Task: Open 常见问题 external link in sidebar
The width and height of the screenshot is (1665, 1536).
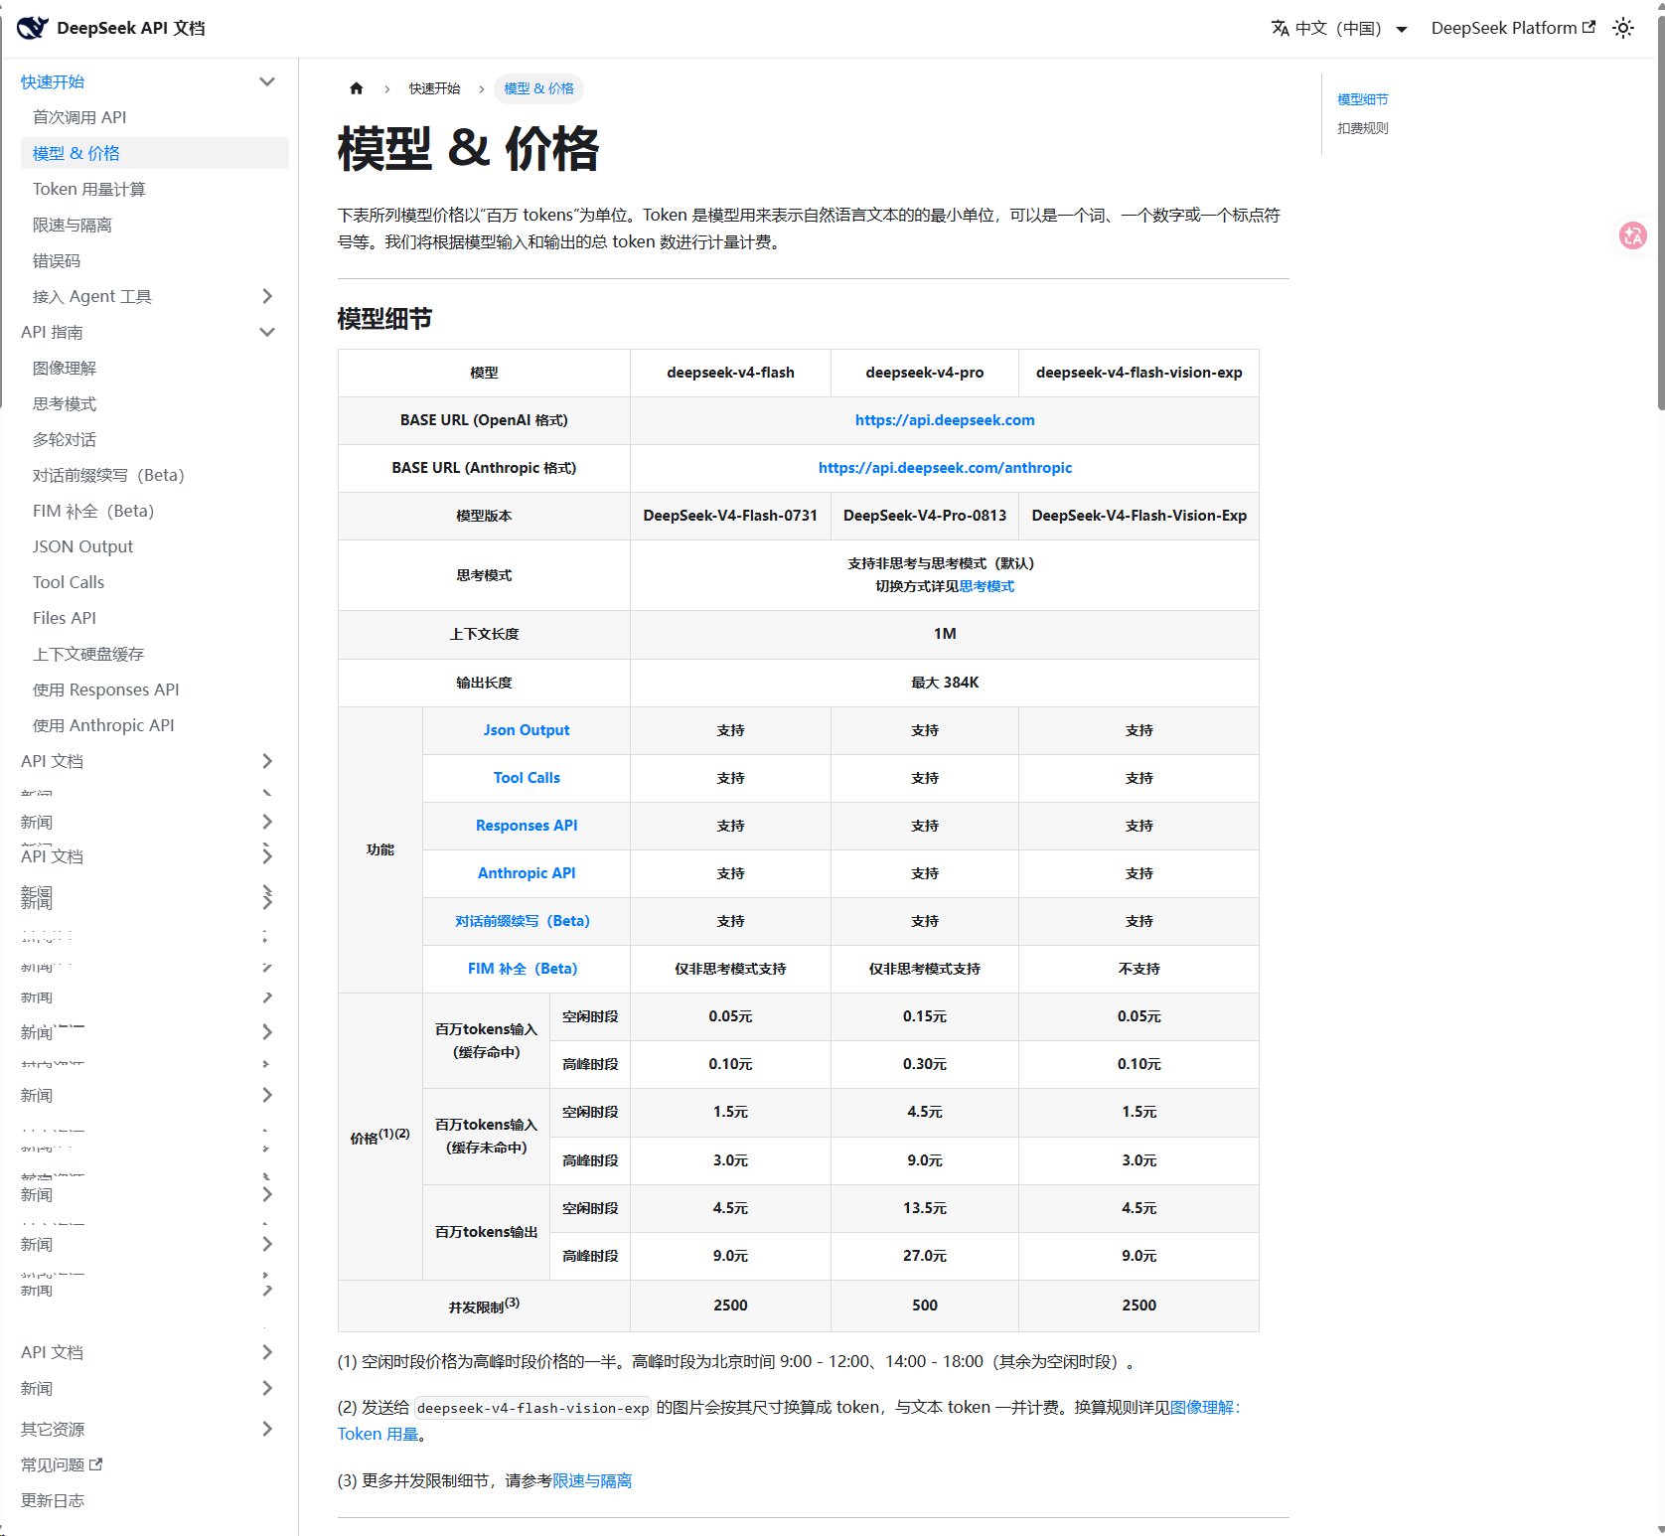Action: point(62,1464)
